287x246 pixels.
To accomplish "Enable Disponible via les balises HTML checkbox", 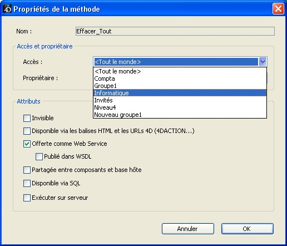I will [27, 131].
